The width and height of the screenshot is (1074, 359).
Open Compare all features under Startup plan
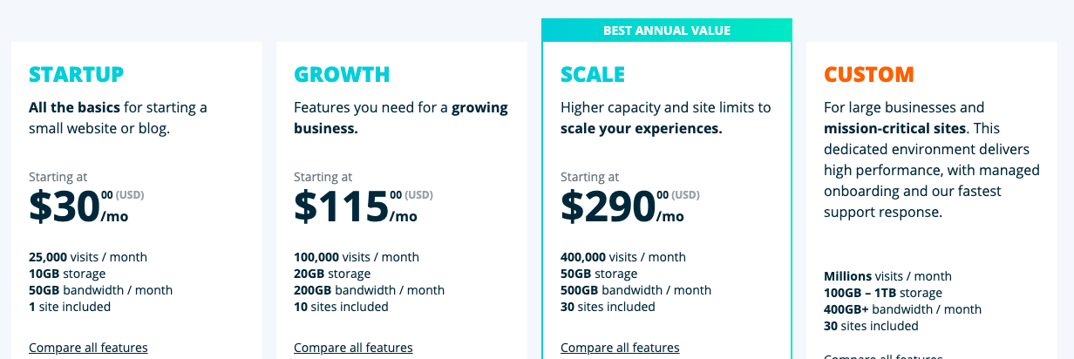[x=88, y=348]
